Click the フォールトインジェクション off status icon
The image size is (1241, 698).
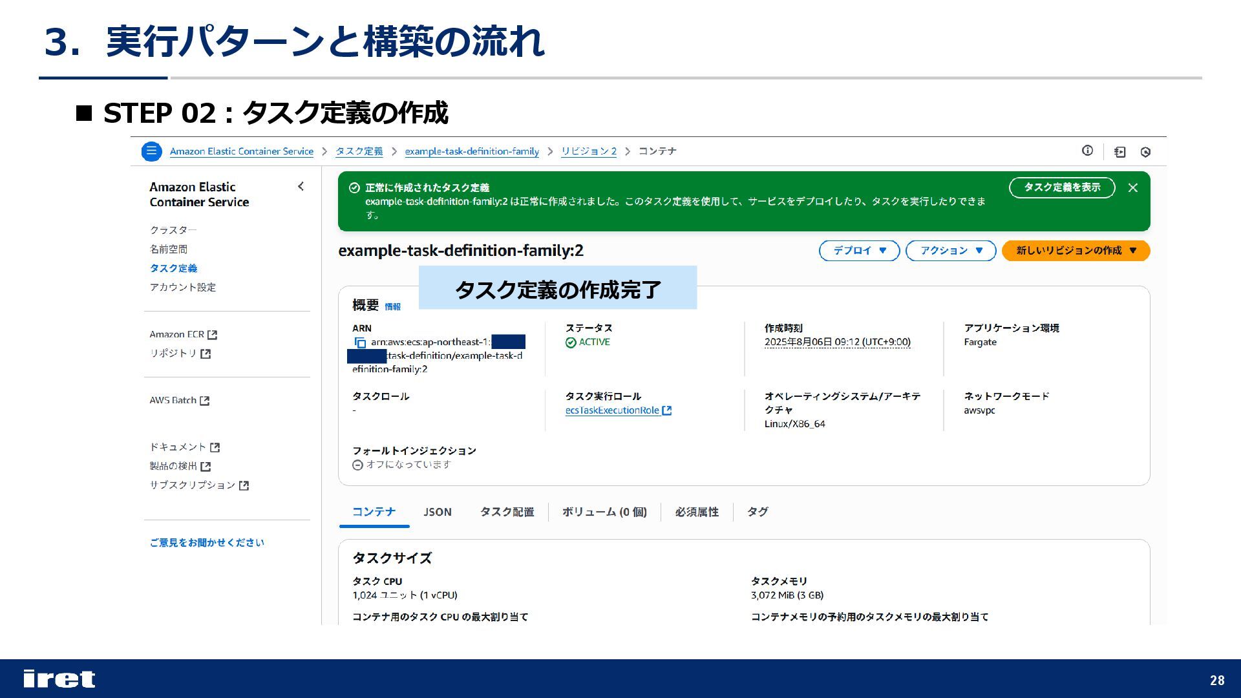[357, 465]
